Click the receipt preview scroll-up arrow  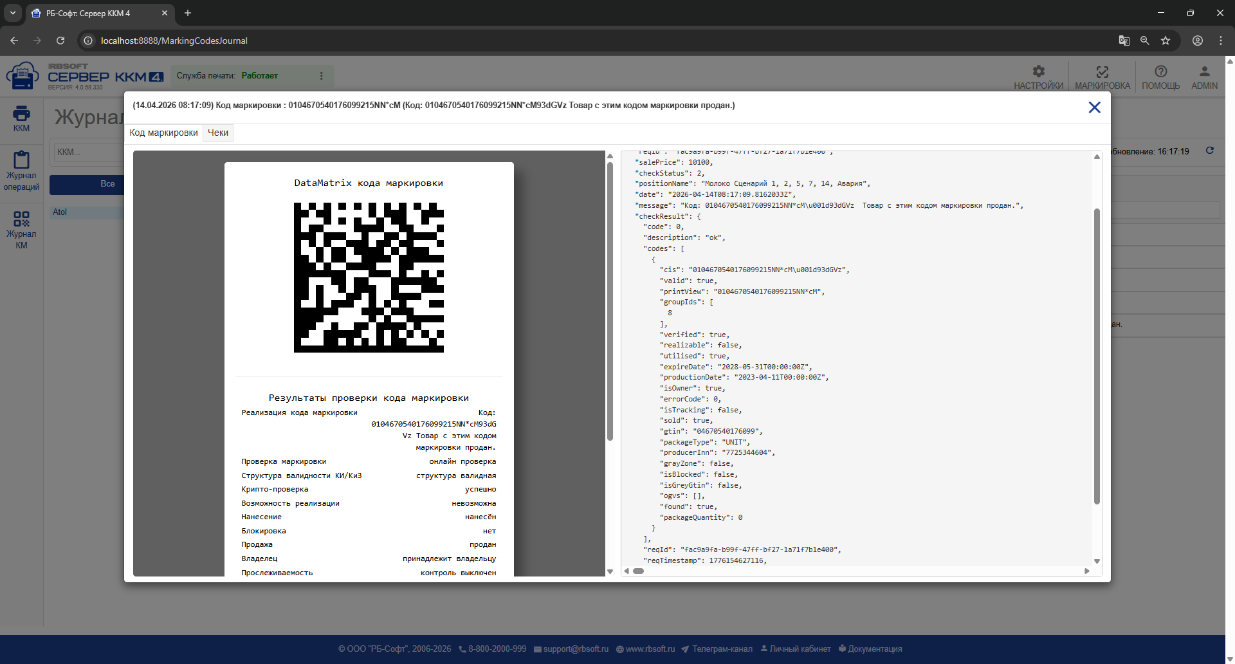(x=610, y=156)
